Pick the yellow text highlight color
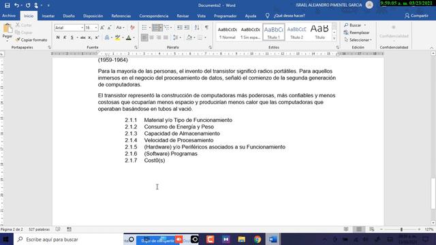The height and width of the screenshot is (245, 436). [x=118, y=37]
